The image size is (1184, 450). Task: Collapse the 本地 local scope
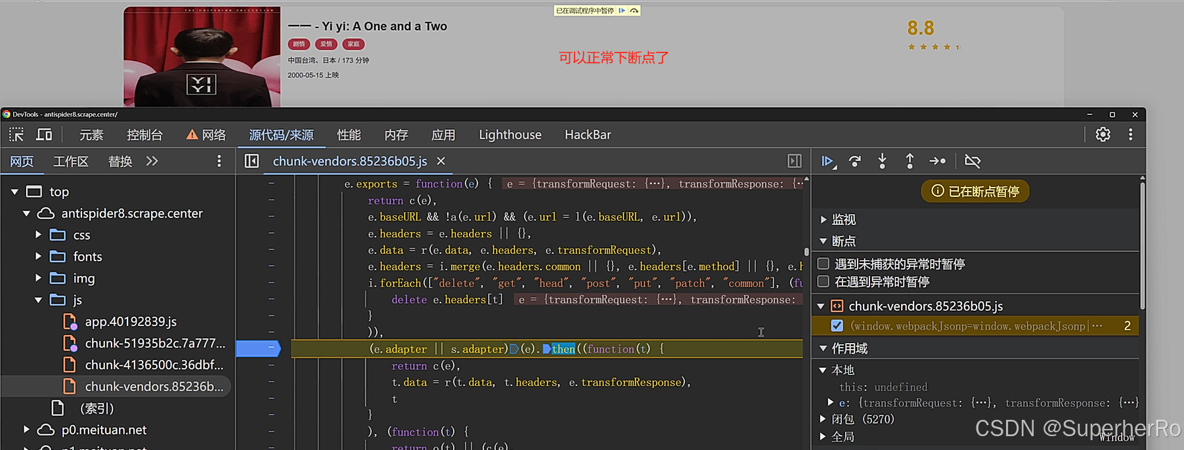(823, 370)
